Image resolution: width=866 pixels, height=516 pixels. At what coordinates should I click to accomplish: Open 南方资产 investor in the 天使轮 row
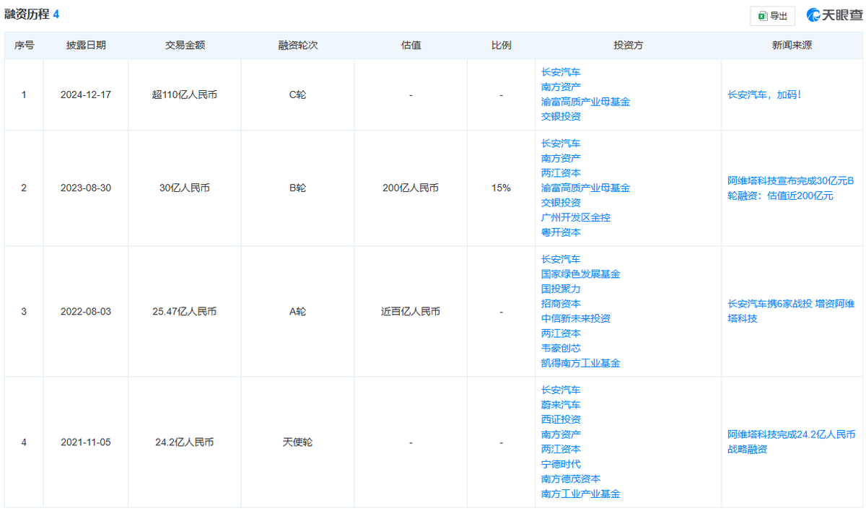point(561,434)
